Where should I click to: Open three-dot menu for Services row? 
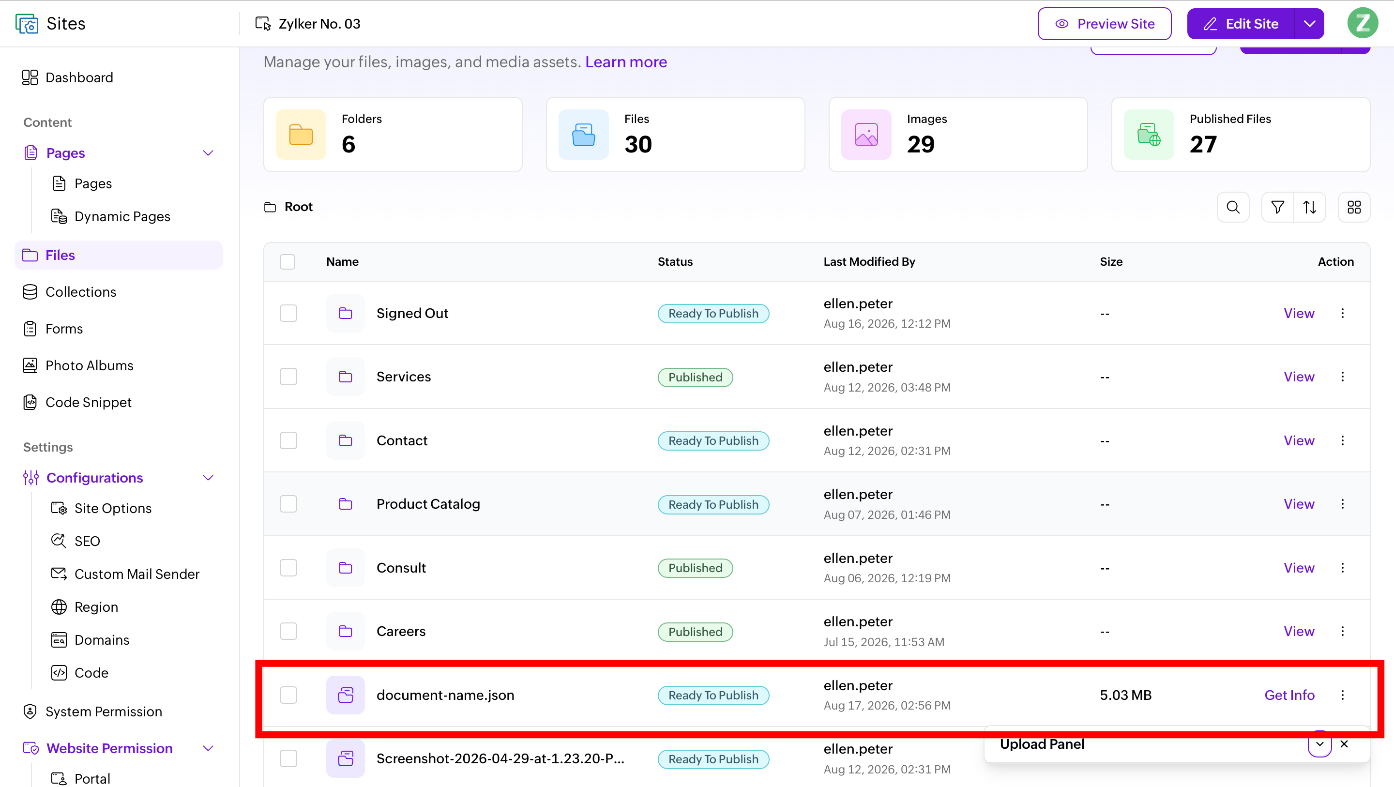pos(1343,377)
